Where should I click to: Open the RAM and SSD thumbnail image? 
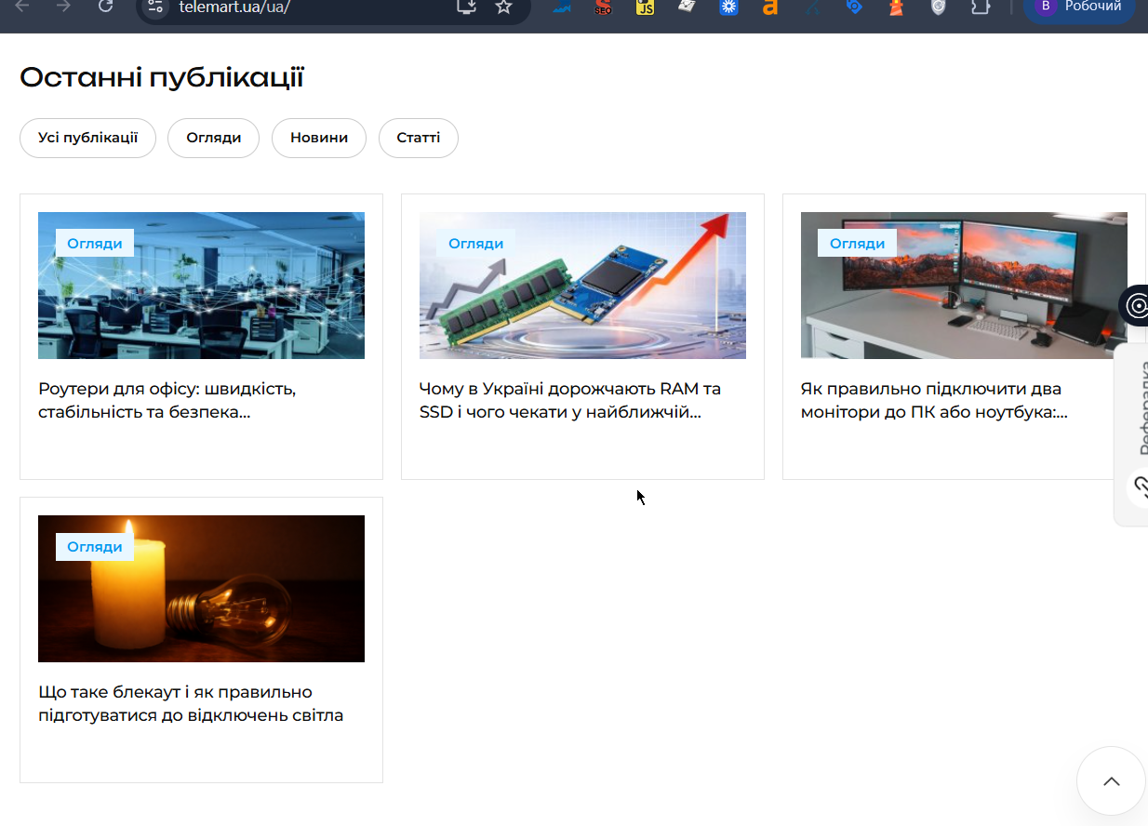582,286
